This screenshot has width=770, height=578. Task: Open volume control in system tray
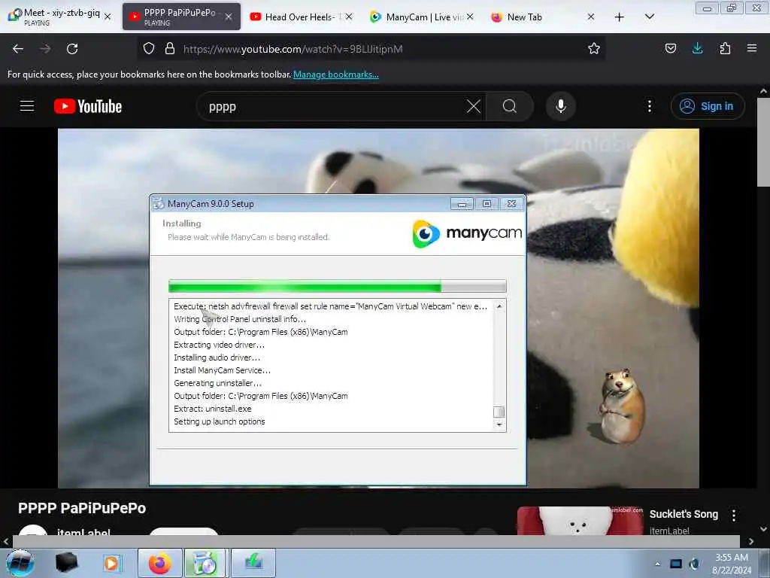click(694, 564)
